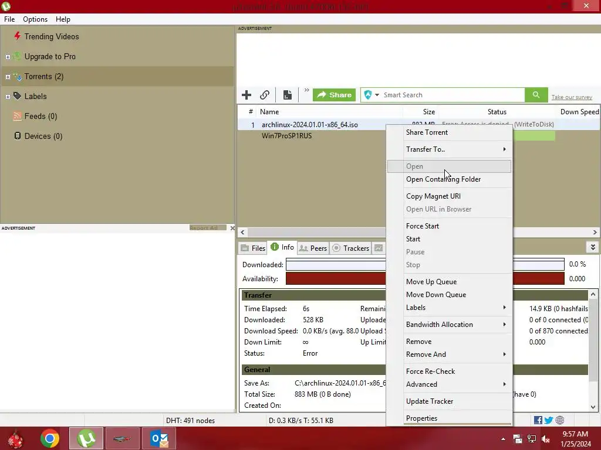Screen dimensions: 601x450
Task: Expand the Torrents (2) tree node
Action: coord(8,77)
